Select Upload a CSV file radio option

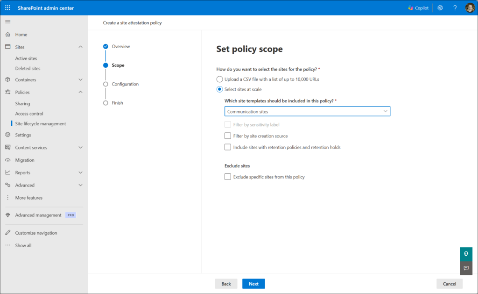pyautogui.click(x=220, y=79)
